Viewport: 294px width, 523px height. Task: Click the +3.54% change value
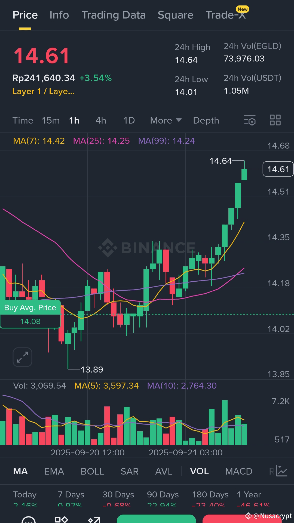pos(96,78)
